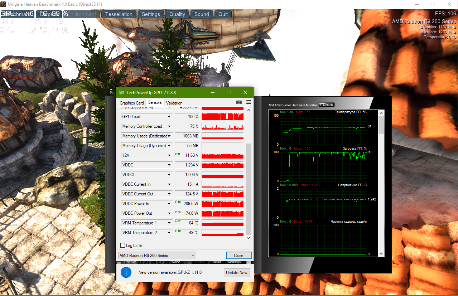
Task: Open the VDDCI sensor dropdown
Action: [169, 175]
